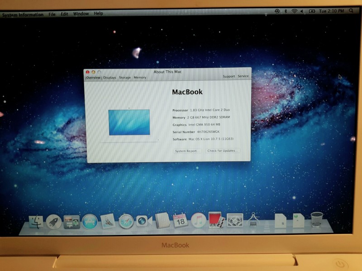Screen dimensions: 362x271
Task: Open the File menu
Action: [x=52, y=14]
